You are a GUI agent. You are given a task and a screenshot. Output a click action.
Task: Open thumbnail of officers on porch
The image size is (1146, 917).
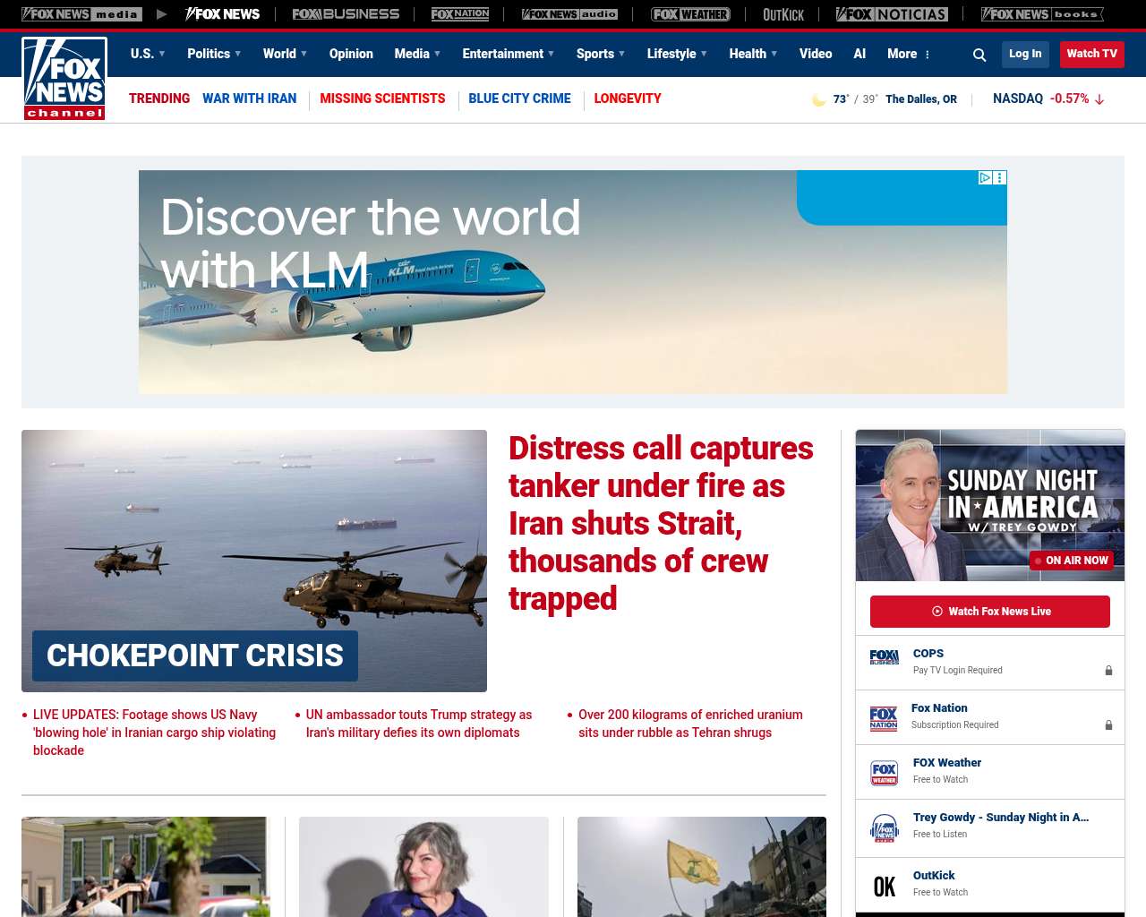[145, 867]
